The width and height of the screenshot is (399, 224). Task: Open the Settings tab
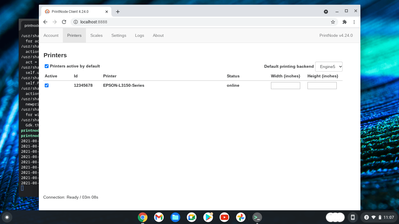[119, 35]
